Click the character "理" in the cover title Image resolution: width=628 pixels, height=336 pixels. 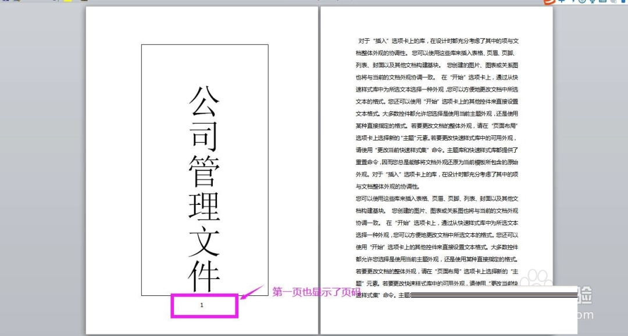click(x=204, y=206)
